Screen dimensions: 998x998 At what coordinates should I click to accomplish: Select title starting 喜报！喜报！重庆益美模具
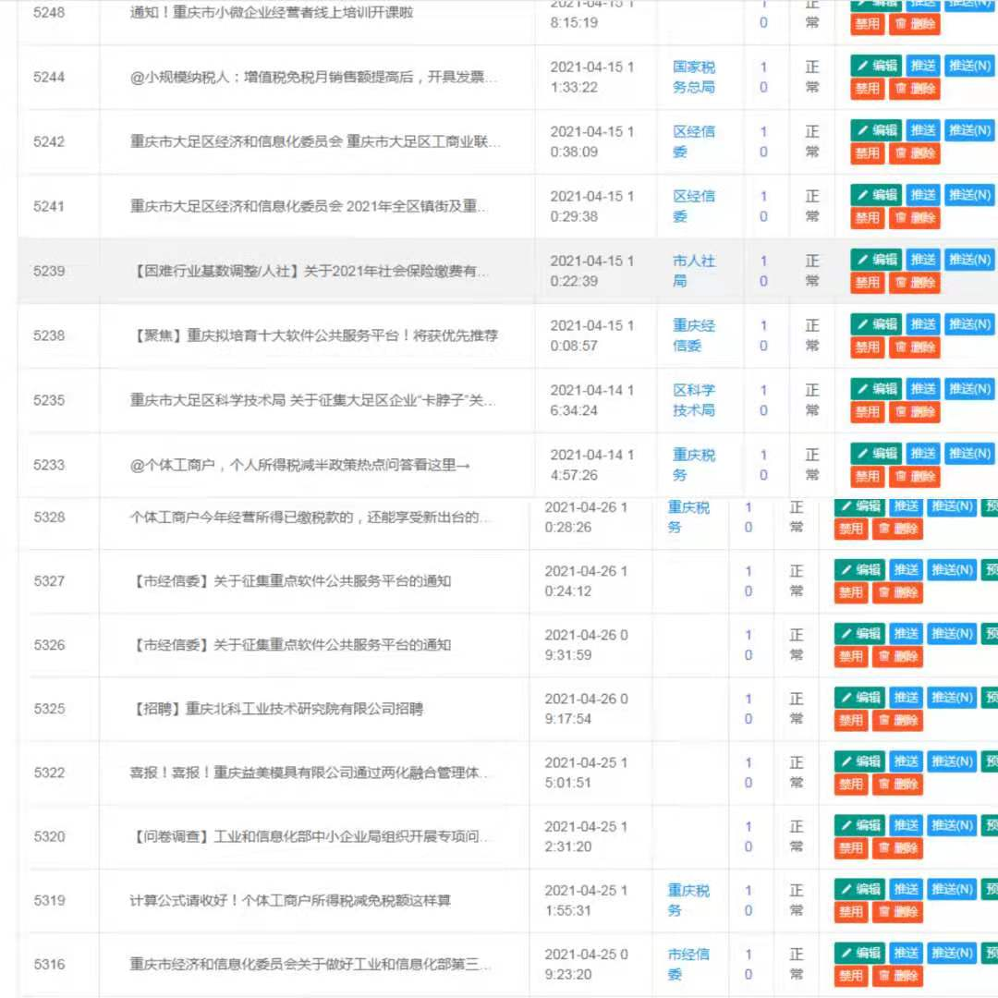pos(309,773)
